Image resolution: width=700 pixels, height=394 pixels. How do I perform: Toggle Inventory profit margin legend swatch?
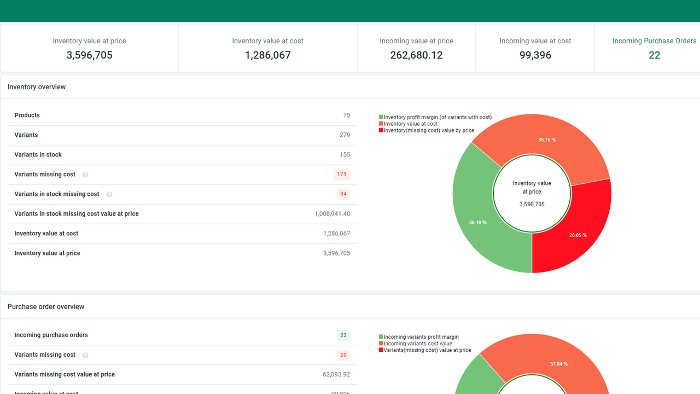381,117
